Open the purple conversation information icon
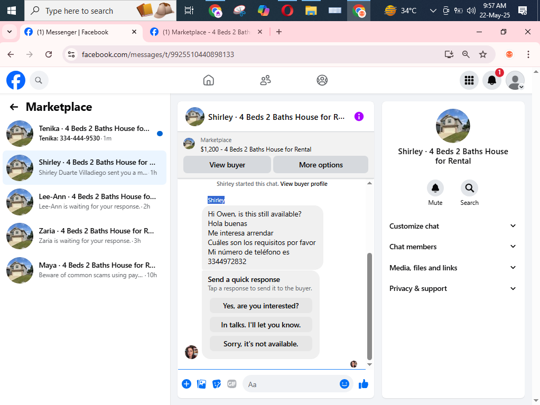 coord(359,117)
